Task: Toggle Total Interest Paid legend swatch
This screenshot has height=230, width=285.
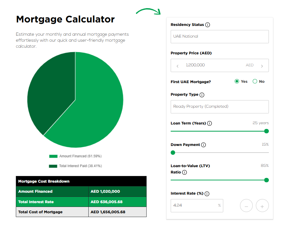Action: (x=53, y=166)
